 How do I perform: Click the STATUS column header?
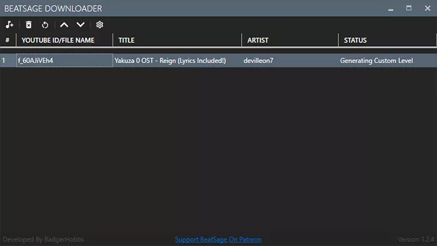click(388, 40)
